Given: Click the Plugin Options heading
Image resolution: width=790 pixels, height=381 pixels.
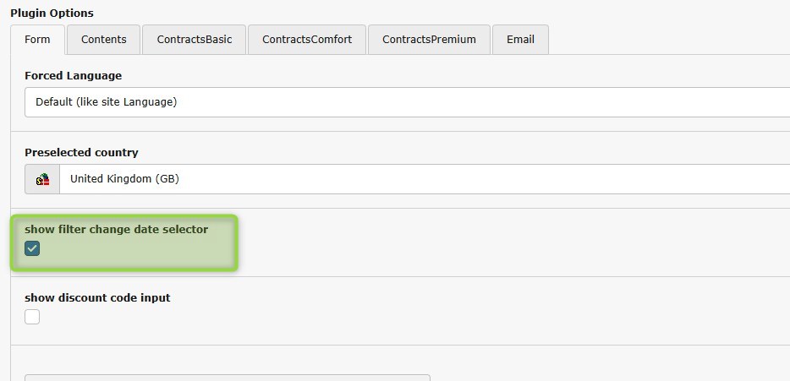Looking at the screenshot, I should [52, 14].
